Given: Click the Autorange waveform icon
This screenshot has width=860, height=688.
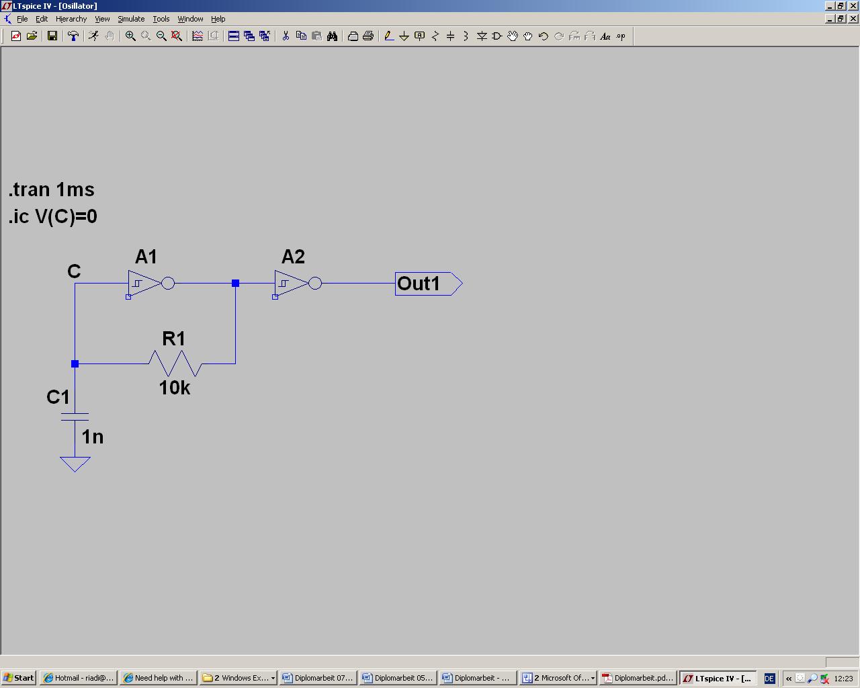Looking at the screenshot, I should [x=198, y=36].
